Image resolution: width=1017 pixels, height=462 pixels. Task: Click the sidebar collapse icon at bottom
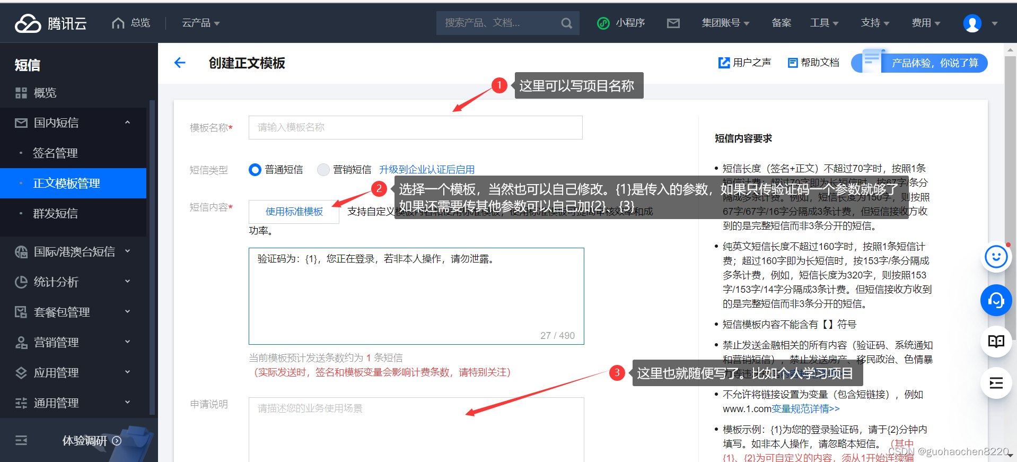click(x=21, y=440)
